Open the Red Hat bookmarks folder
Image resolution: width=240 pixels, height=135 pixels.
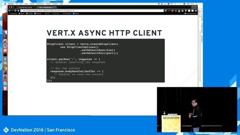(x=37, y=13)
